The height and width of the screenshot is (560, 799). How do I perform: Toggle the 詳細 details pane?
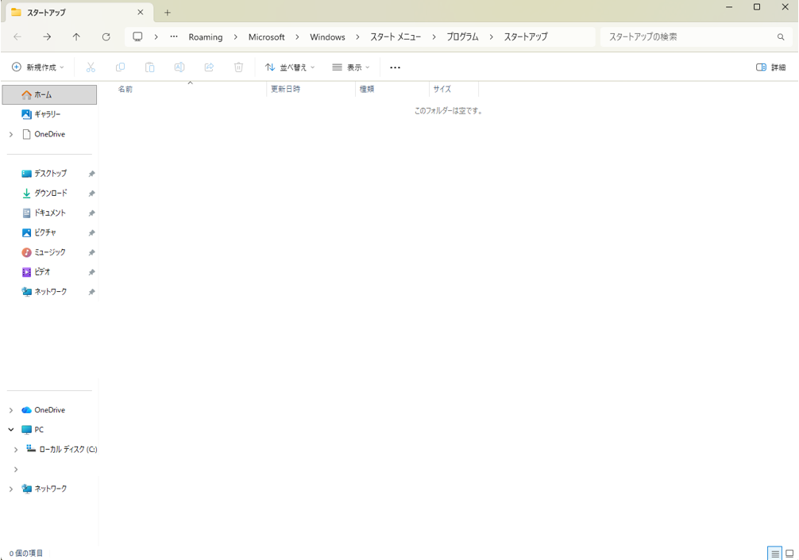point(770,67)
